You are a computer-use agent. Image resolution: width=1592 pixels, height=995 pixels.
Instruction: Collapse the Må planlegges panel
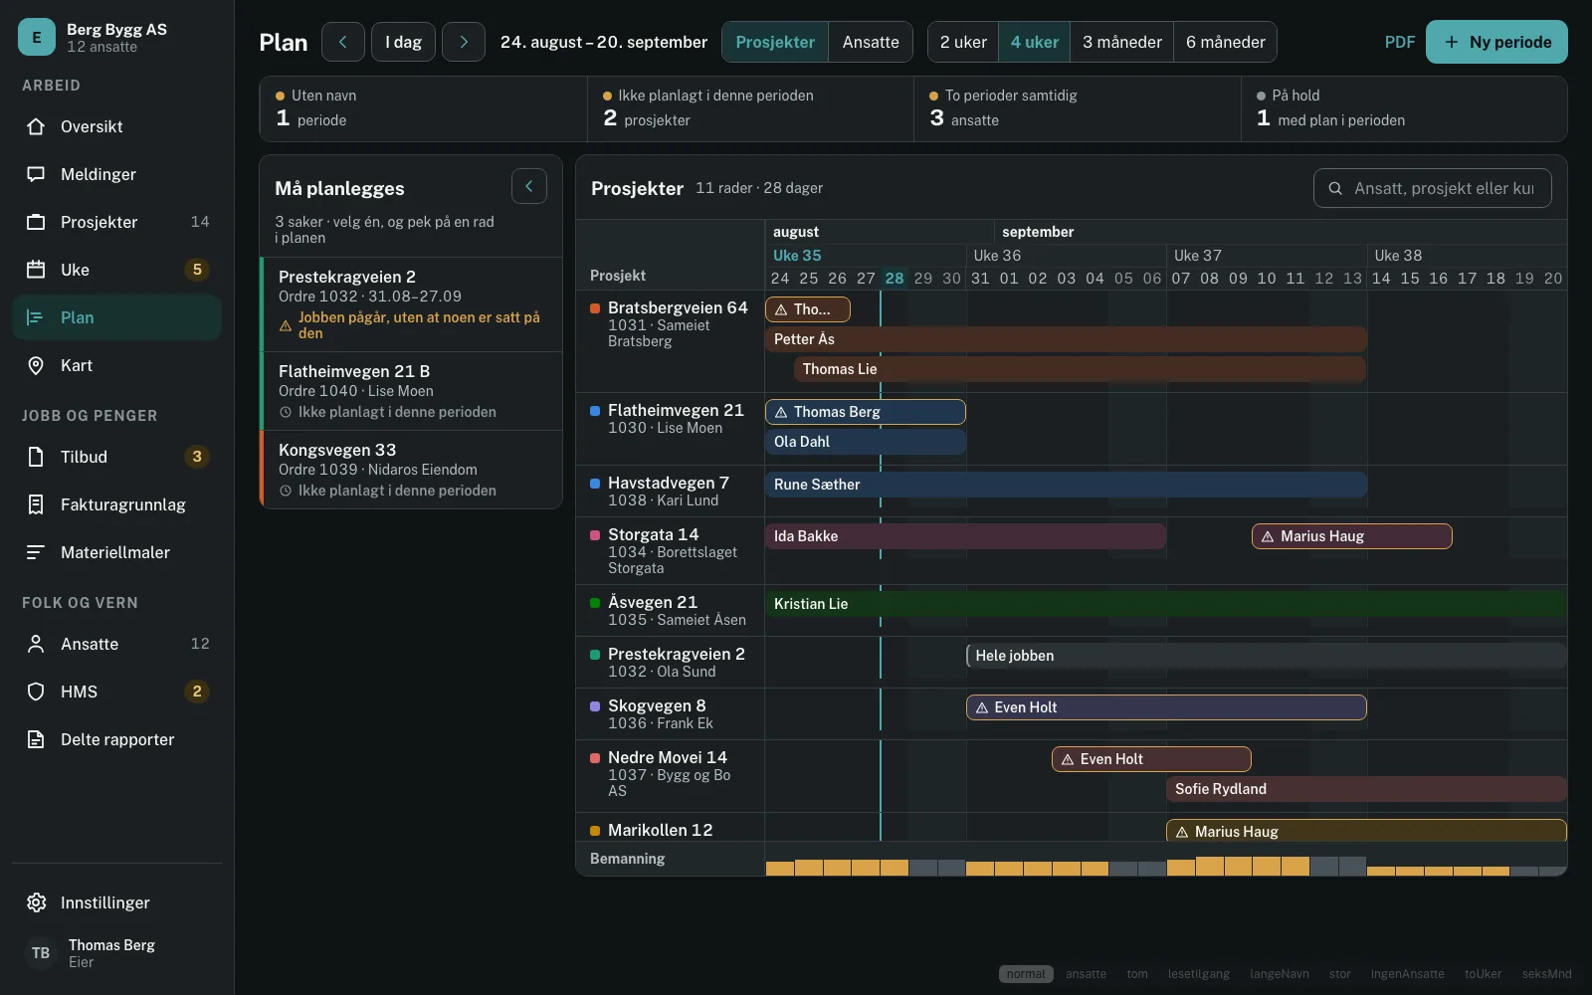529,186
